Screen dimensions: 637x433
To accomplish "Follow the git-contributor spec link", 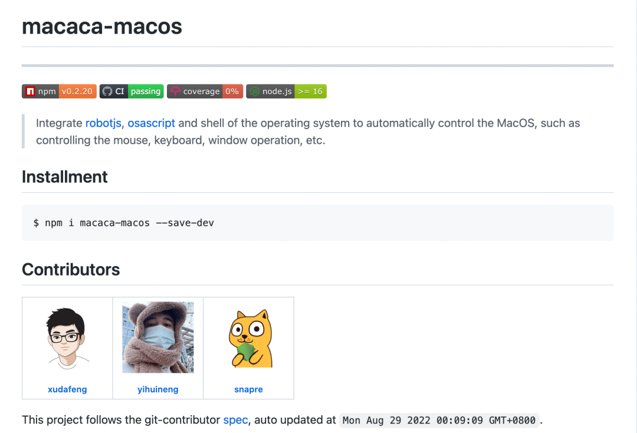I will pos(235,420).
